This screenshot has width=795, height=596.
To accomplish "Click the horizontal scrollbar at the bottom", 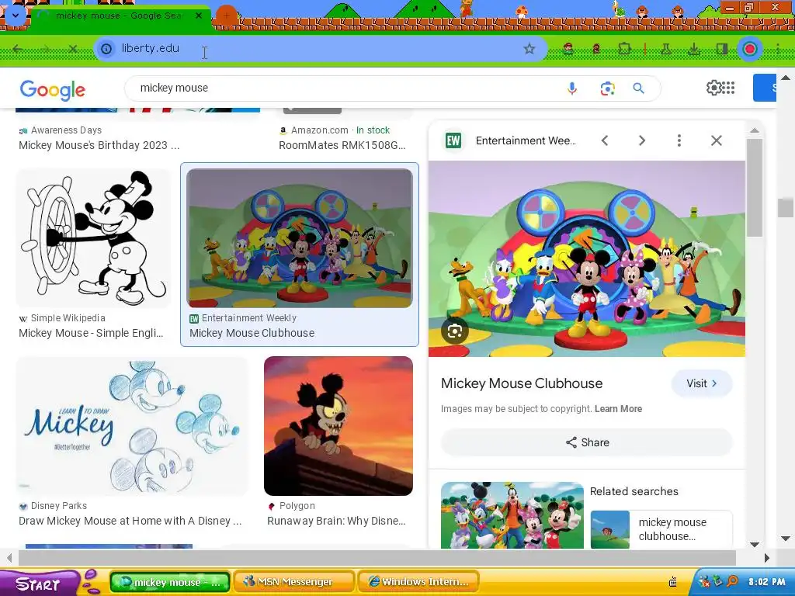I will click(x=377, y=558).
